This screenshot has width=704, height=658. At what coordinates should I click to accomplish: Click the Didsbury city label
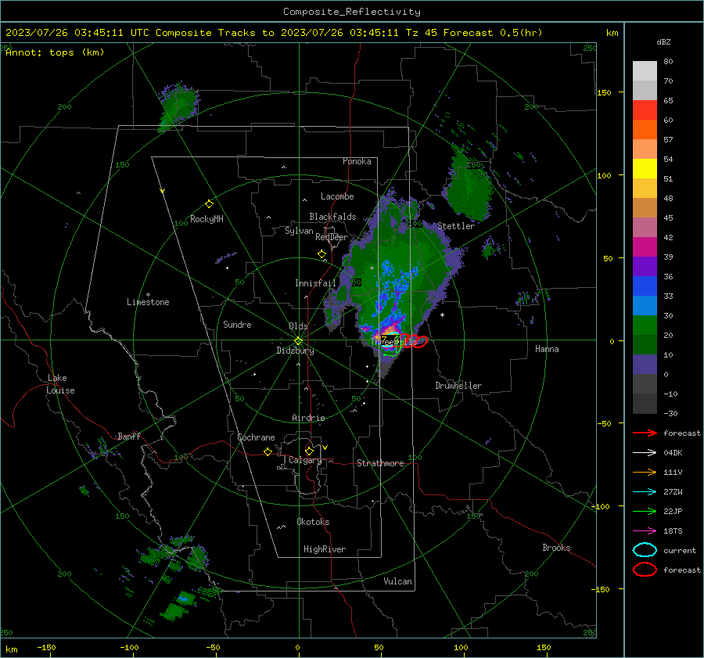(x=295, y=351)
